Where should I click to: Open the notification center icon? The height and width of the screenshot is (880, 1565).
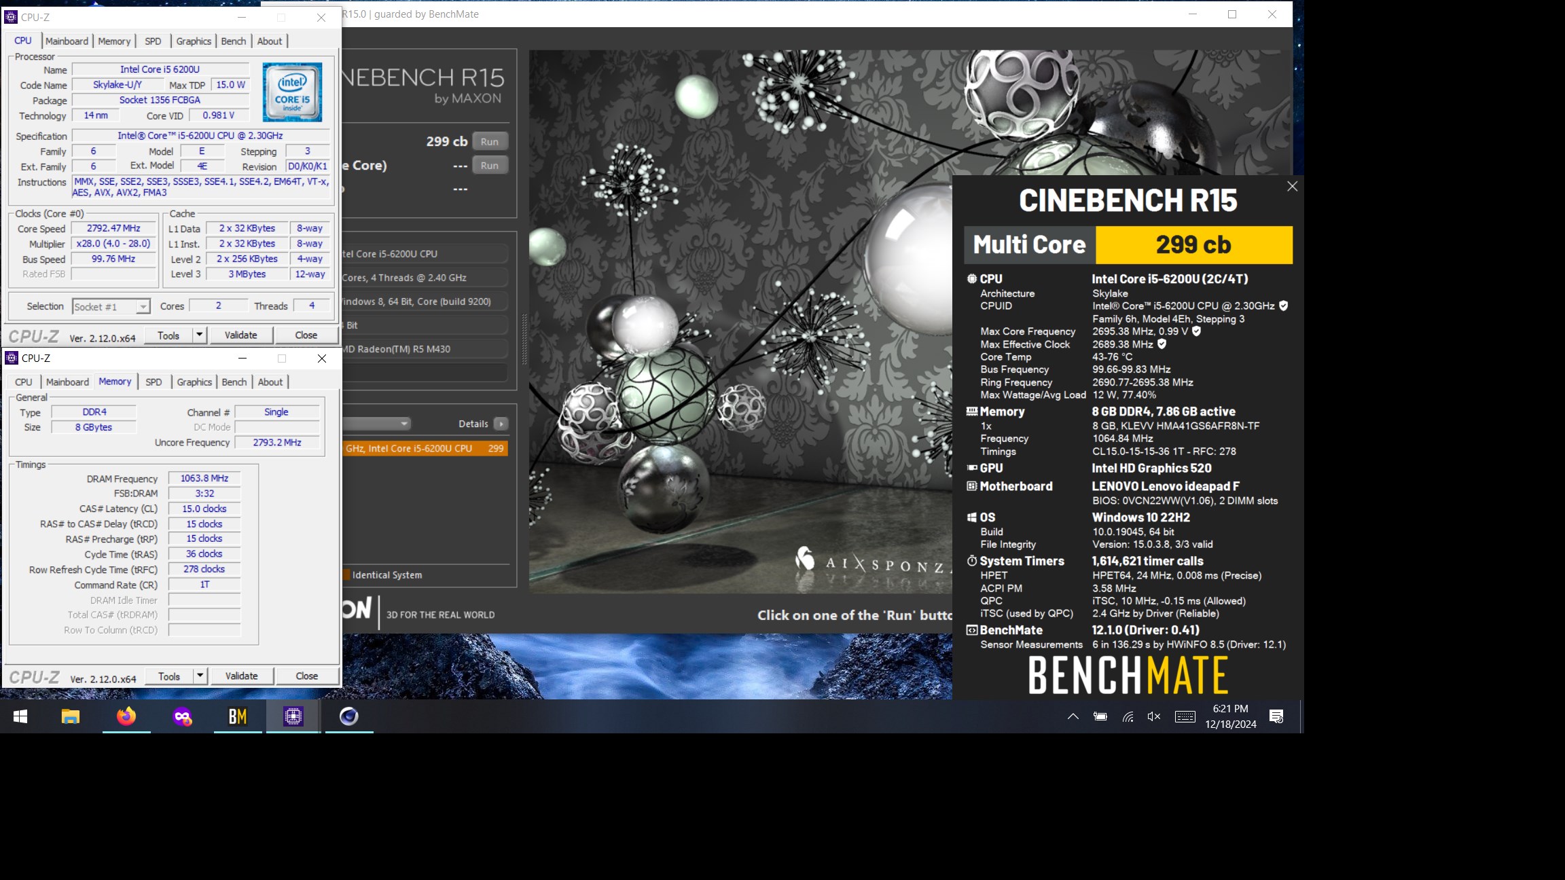coord(1276,716)
